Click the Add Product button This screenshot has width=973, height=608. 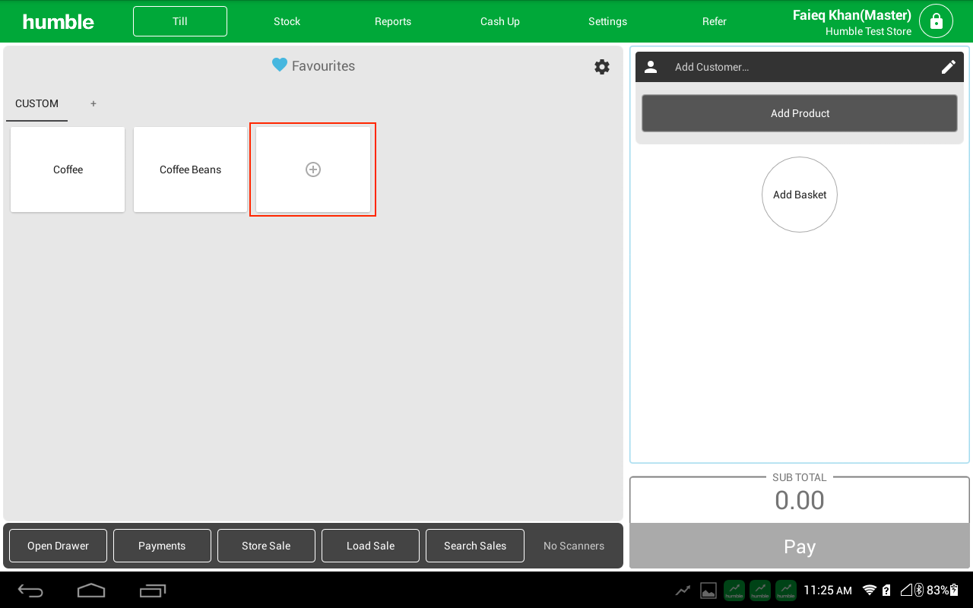point(800,113)
